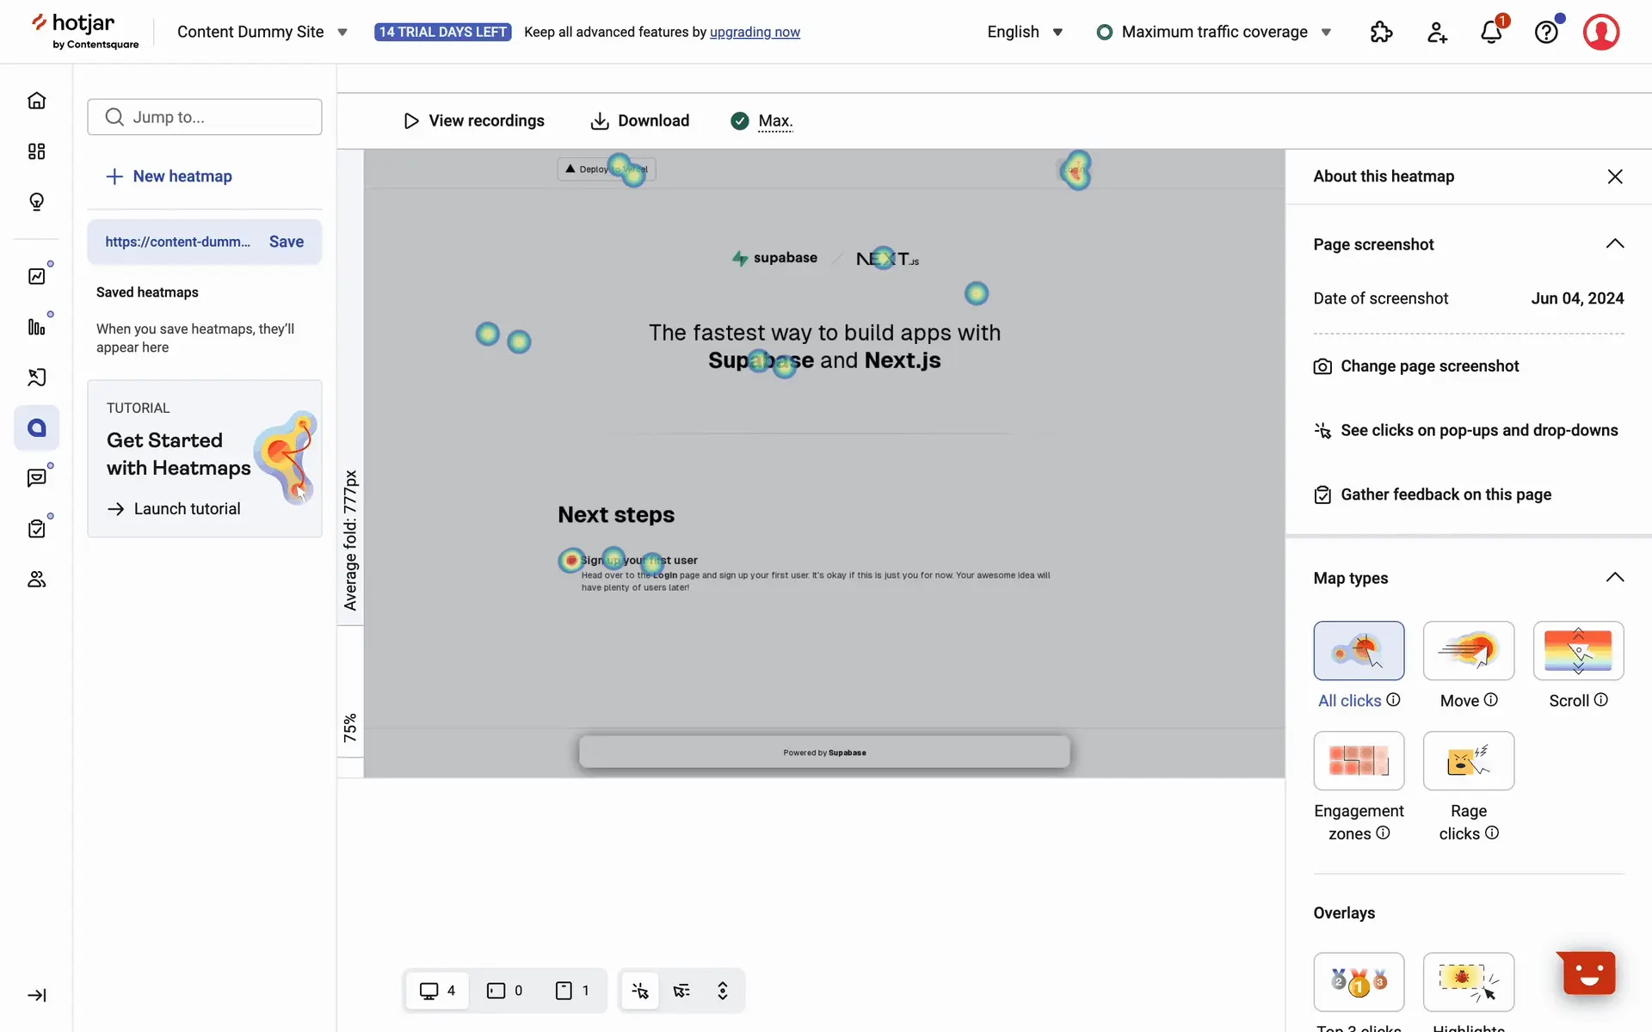1652x1032 pixels.
Task: Collapse the Map types section
Action: tap(1615, 578)
